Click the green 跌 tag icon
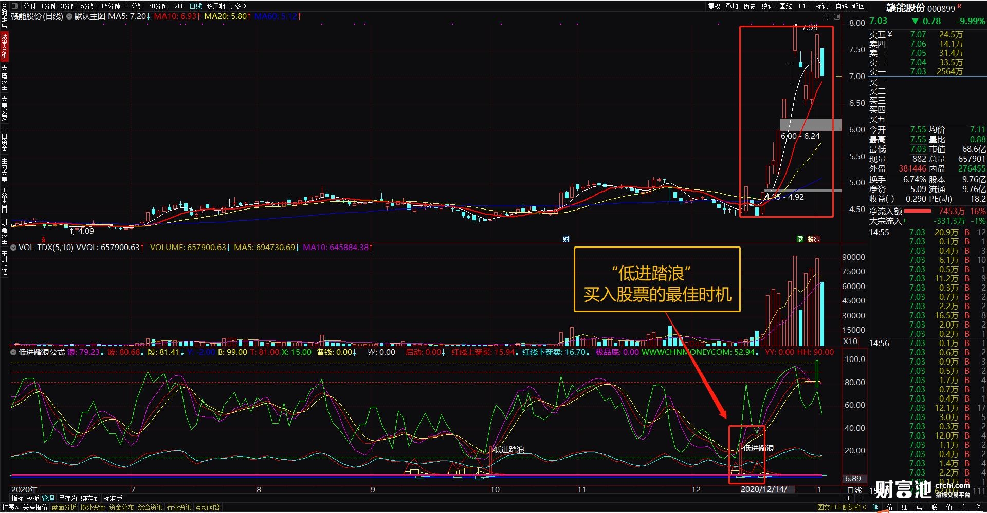 click(x=800, y=239)
